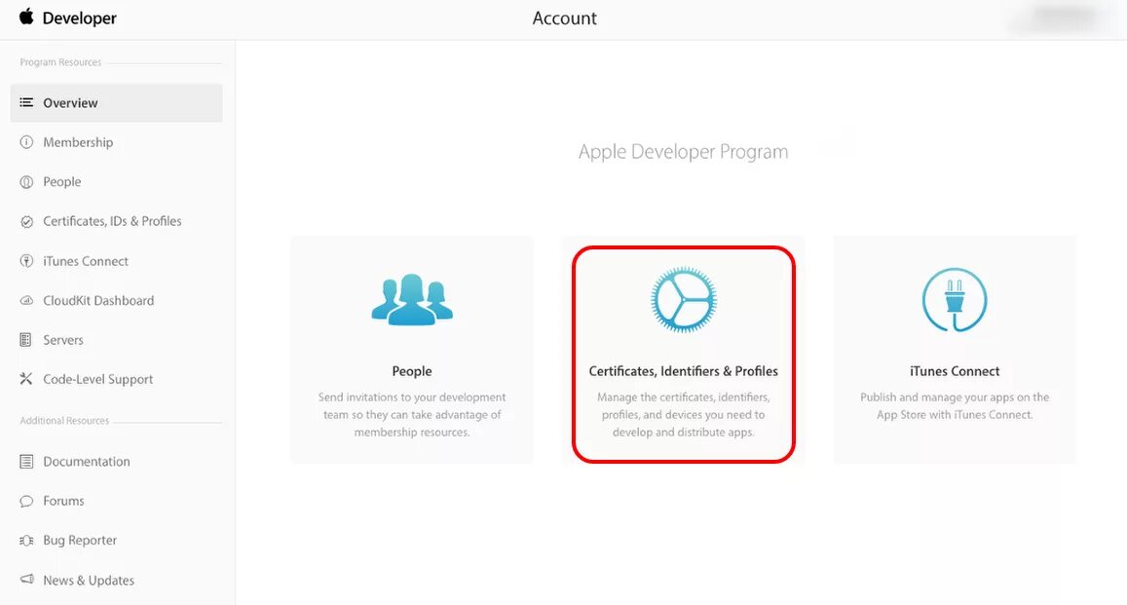This screenshot has width=1127, height=605.
Task: Click the Certificates, IDs & Profiles checkmark icon
Action: (26, 221)
